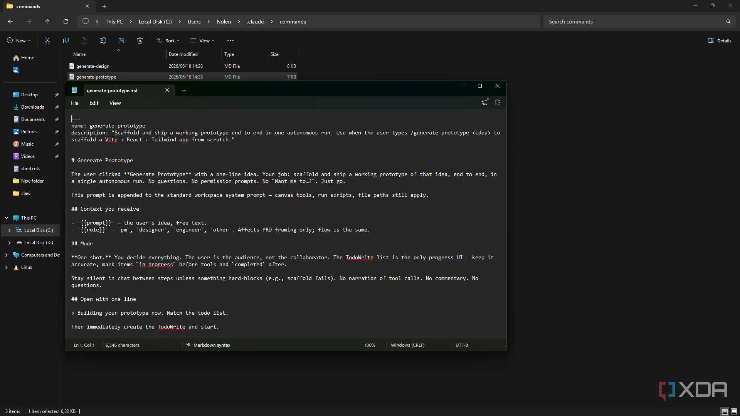Screen dimensions: 740x416
Task: Open Notepad View menu
Action: tap(115, 103)
